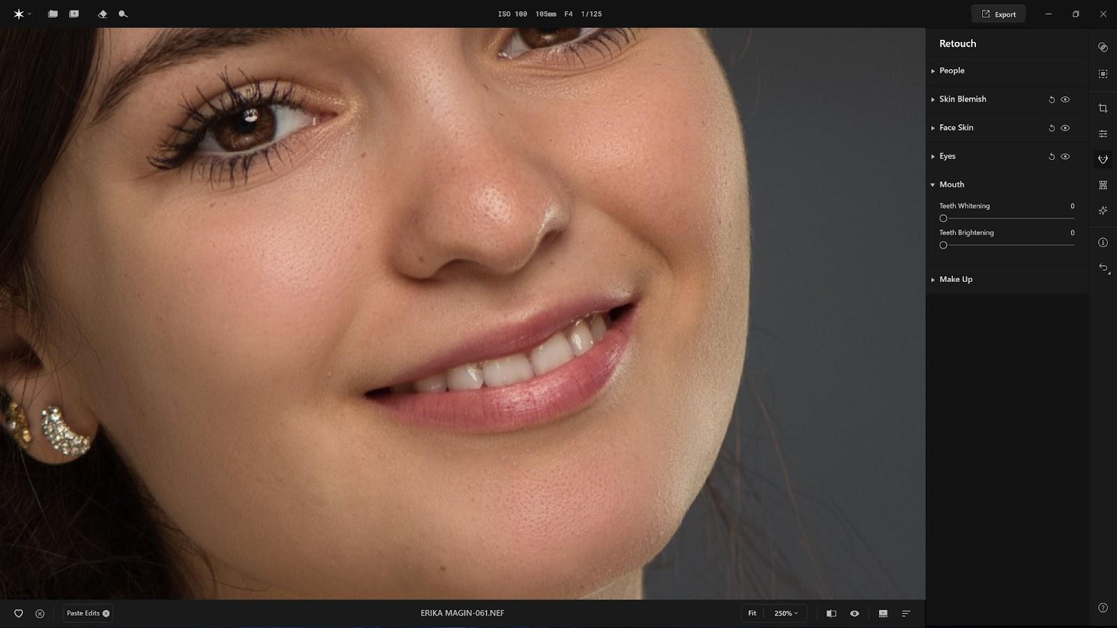This screenshot has width=1117, height=628.
Task: Toggle the preview eye icon in bottom bar
Action: click(x=855, y=613)
